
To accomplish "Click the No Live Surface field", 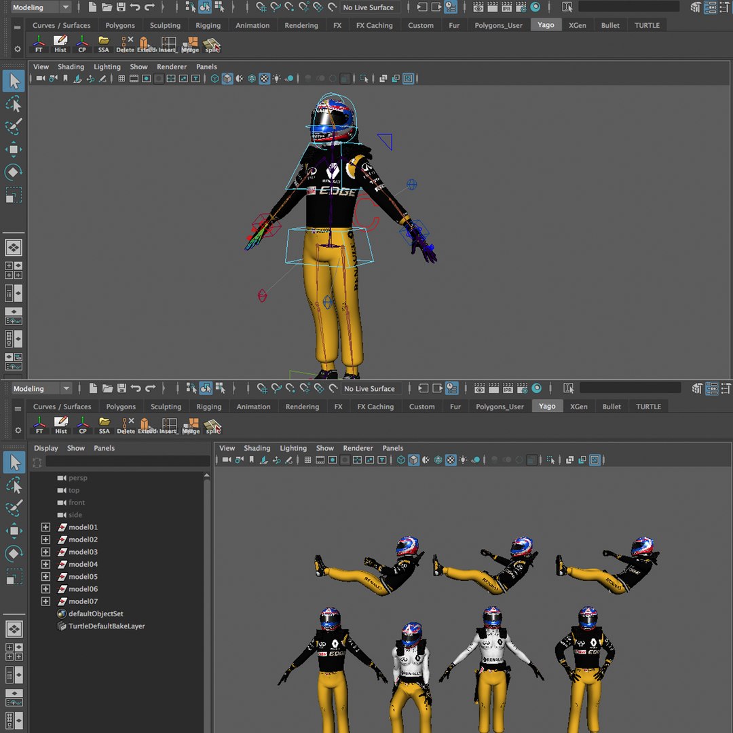I will coord(369,7).
